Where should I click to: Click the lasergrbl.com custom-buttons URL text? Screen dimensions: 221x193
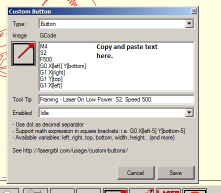75,150
